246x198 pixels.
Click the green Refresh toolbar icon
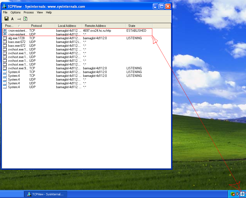pos(26,19)
